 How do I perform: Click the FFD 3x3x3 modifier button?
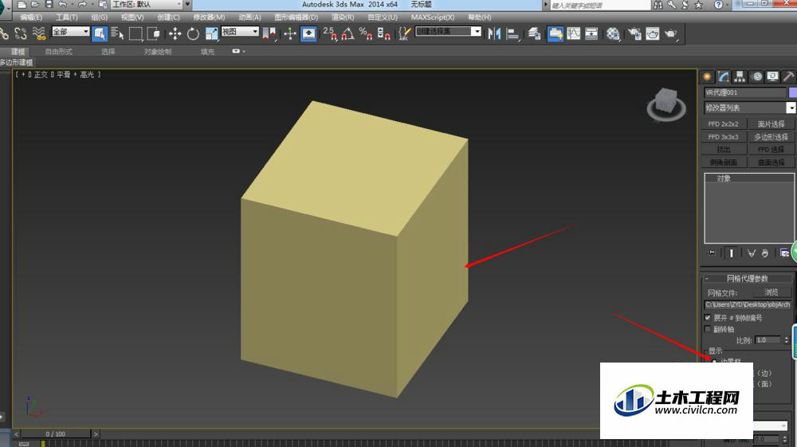[x=724, y=137]
